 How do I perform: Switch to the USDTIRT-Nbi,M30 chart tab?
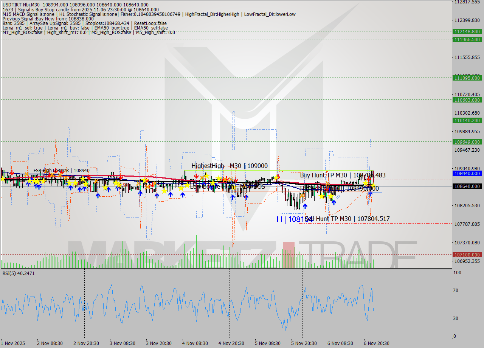click(x=23, y=4)
